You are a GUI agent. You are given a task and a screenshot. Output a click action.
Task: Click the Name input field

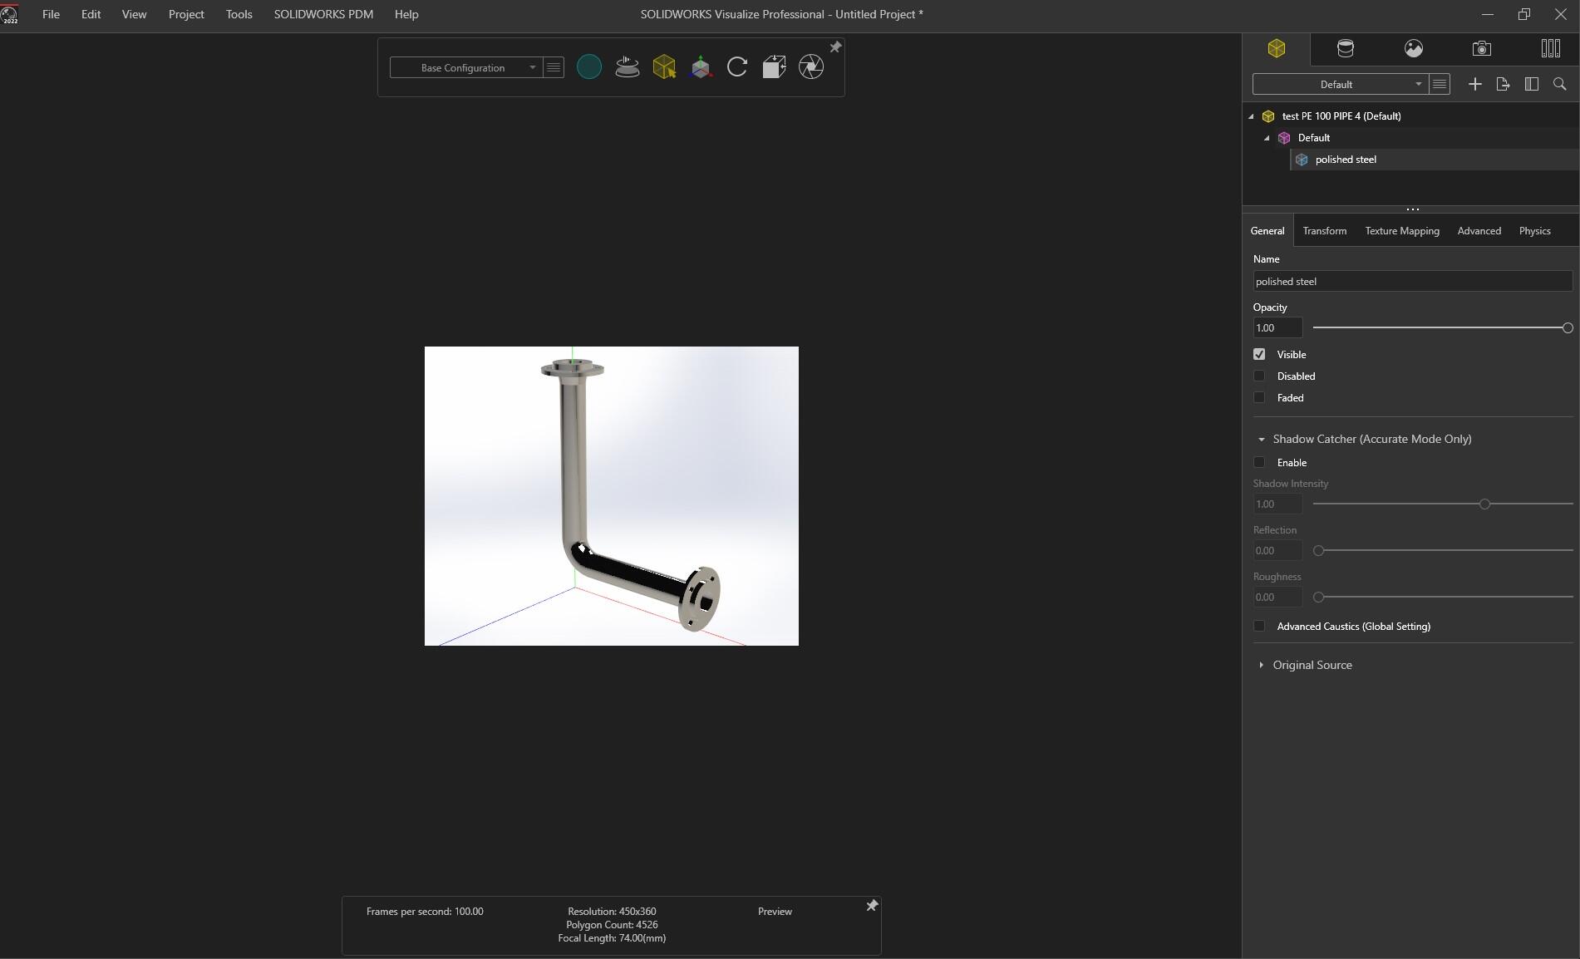(x=1411, y=282)
